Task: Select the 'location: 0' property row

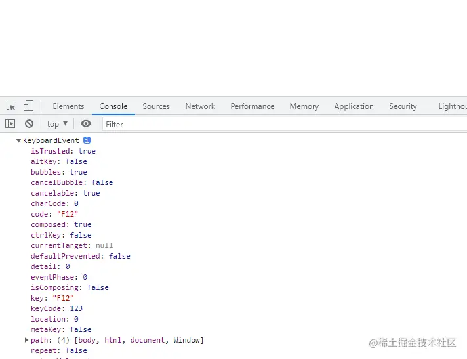Action: pos(54,319)
